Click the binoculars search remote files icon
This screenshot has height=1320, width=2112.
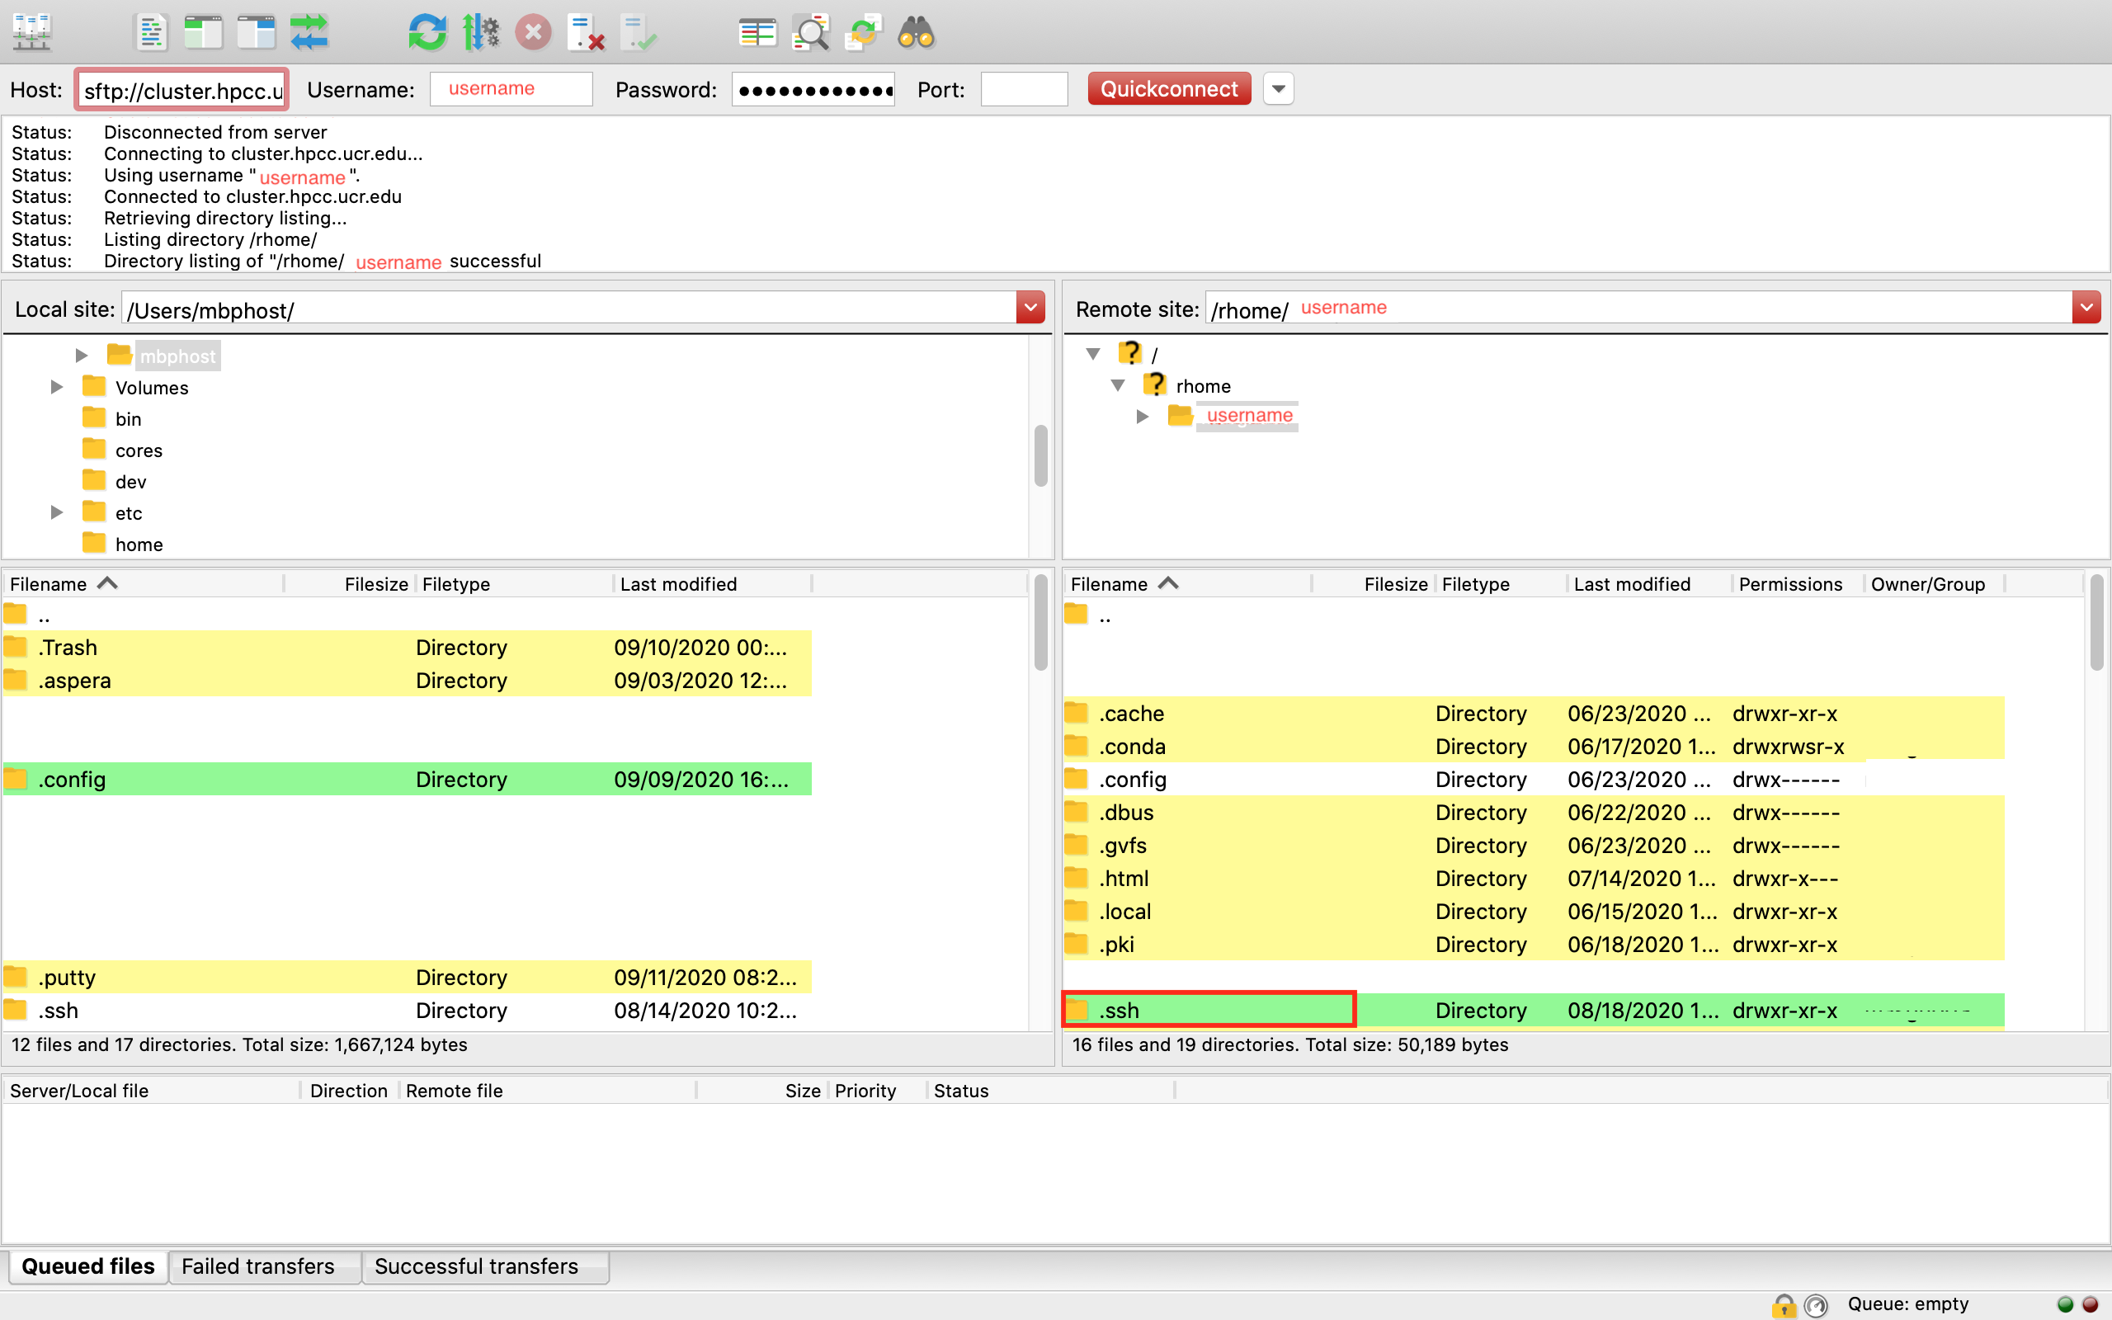click(916, 32)
